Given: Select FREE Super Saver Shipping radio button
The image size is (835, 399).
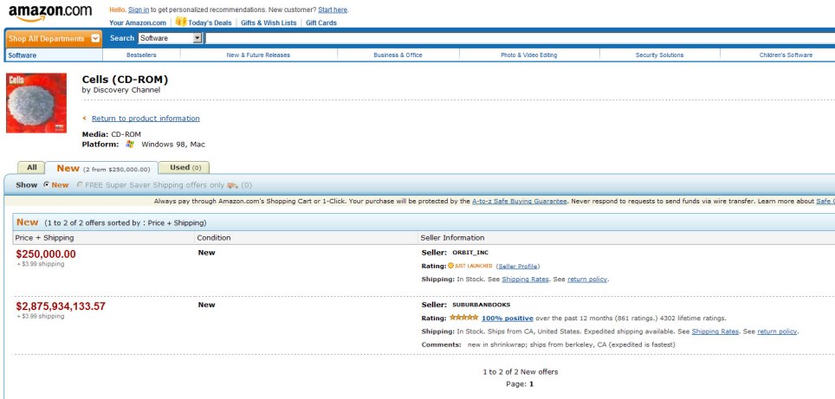Looking at the screenshot, I should (x=80, y=185).
